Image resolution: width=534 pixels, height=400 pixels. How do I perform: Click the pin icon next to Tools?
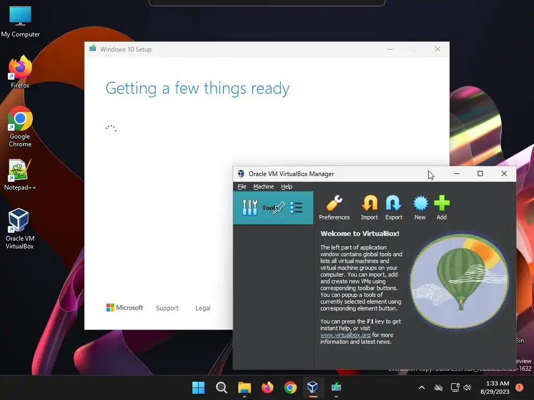pyautogui.click(x=280, y=207)
